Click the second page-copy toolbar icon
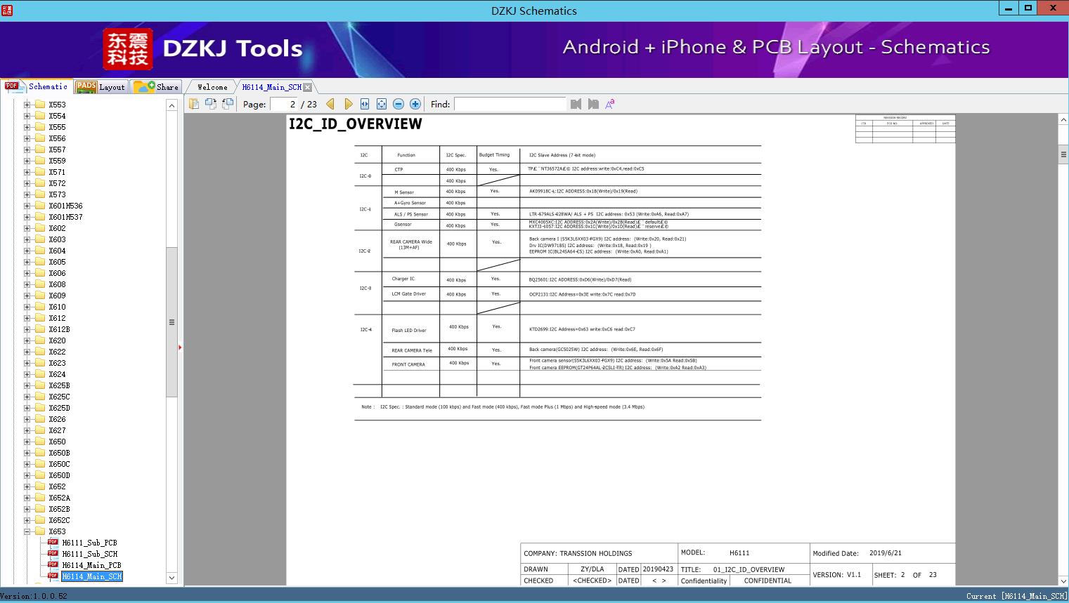 point(211,104)
